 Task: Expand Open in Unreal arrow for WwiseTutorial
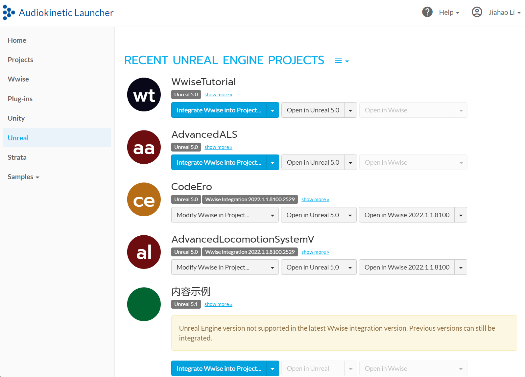[350, 110]
